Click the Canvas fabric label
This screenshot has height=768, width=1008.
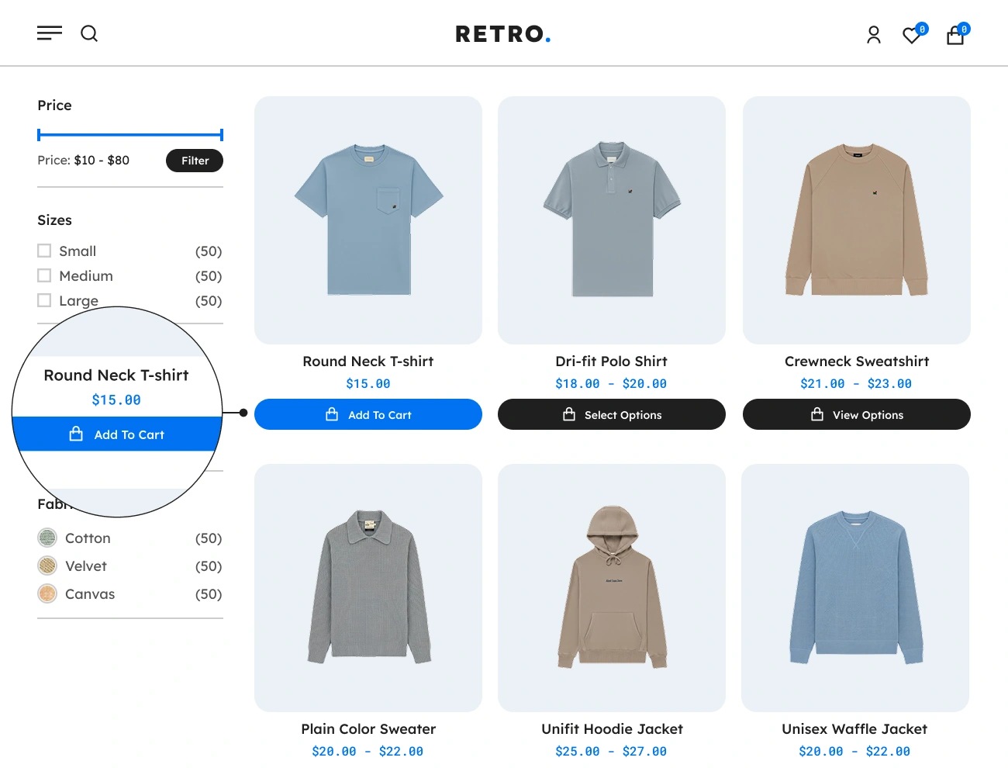(x=90, y=594)
